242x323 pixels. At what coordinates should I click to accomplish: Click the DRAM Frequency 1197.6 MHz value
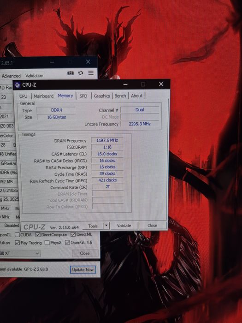point(107,140)
